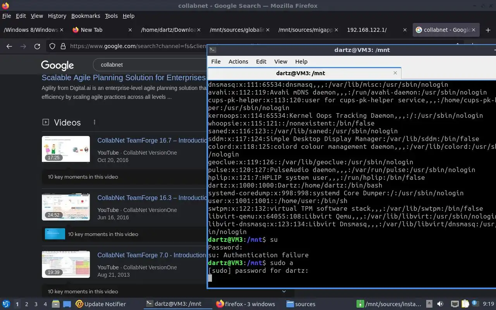Click the removable media eject tray icon

(x=429, y=304)
